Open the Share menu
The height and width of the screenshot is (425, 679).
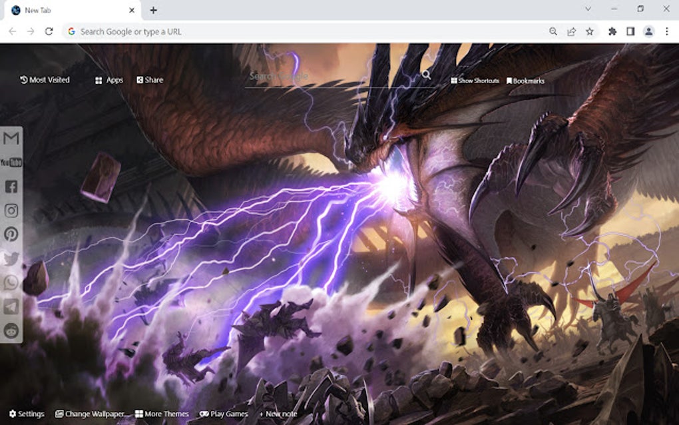tap(149, 79)
